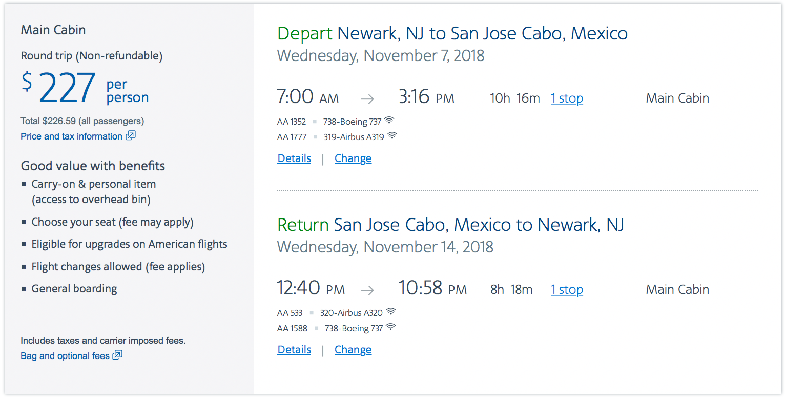785x398 pixels.
Task: Click the $227 per person price
Action: point(85,88)
